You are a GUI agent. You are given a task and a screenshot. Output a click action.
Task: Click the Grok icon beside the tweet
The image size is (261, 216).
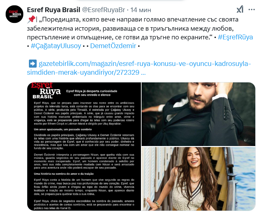tap(240, 9)
